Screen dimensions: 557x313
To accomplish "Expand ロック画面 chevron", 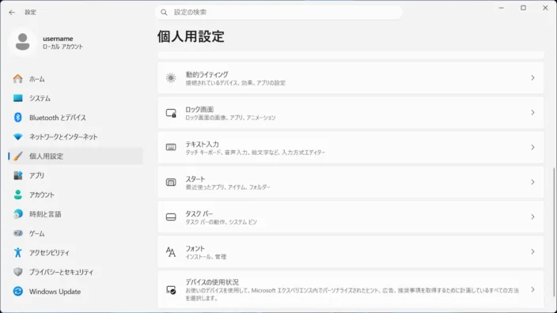I will coord(532,112).
